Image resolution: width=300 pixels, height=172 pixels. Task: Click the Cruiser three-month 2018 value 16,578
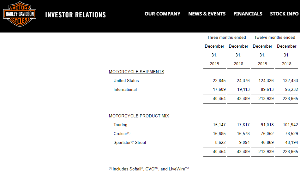click(x=243, y=133)
